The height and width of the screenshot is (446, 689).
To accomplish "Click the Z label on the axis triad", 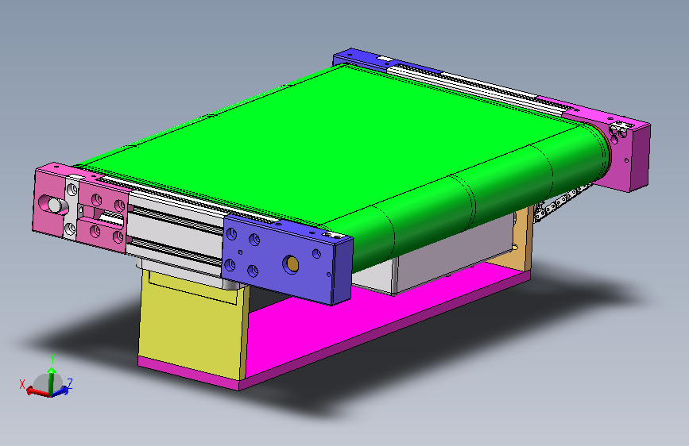I will click(69, 383).
